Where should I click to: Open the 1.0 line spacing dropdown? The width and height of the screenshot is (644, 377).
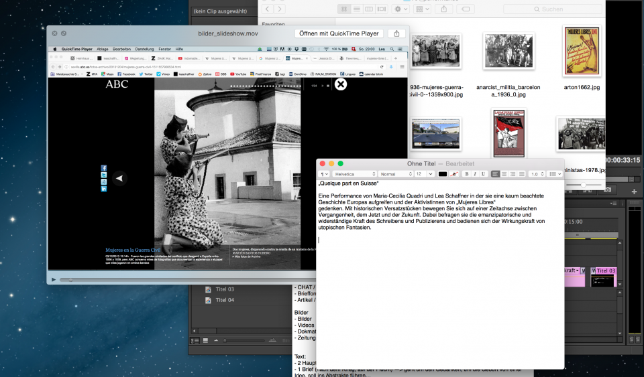click(537, 174)
